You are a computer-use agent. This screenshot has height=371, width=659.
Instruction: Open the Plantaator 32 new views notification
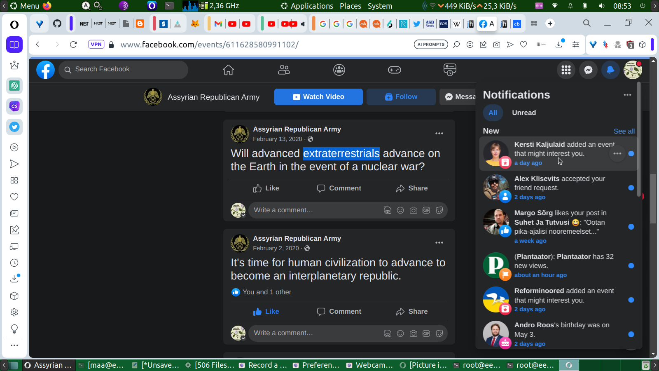pyautogui.click(x=559, y=266)
